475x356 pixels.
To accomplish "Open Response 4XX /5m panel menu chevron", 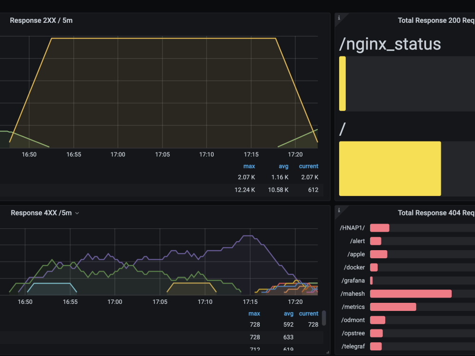I will (x=77, y=213).
